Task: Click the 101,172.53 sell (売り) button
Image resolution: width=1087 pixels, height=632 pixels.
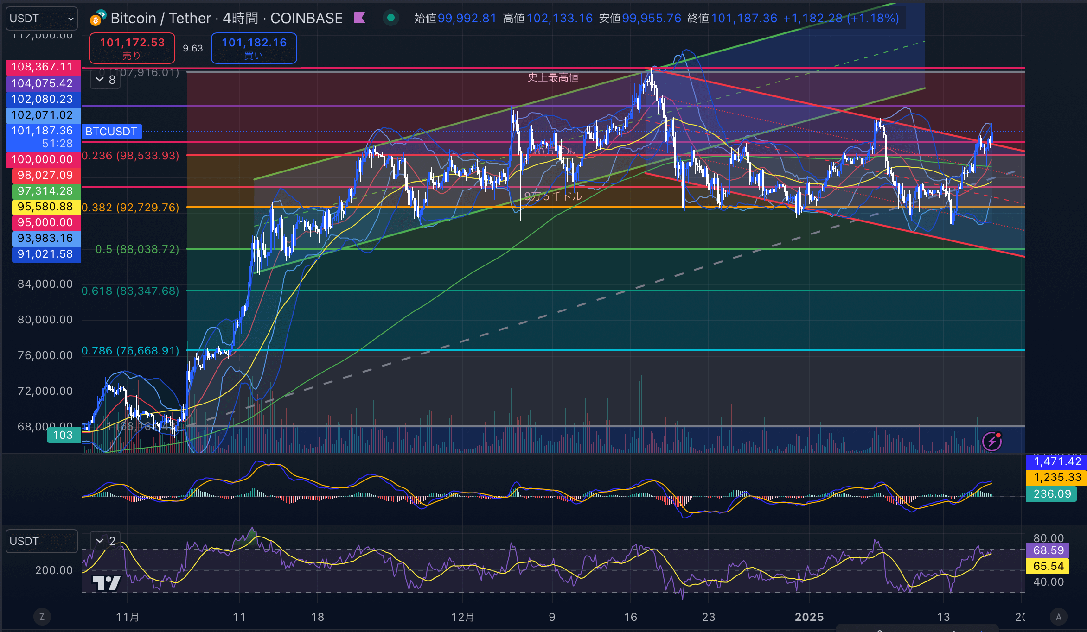Action: coord(132,48)
